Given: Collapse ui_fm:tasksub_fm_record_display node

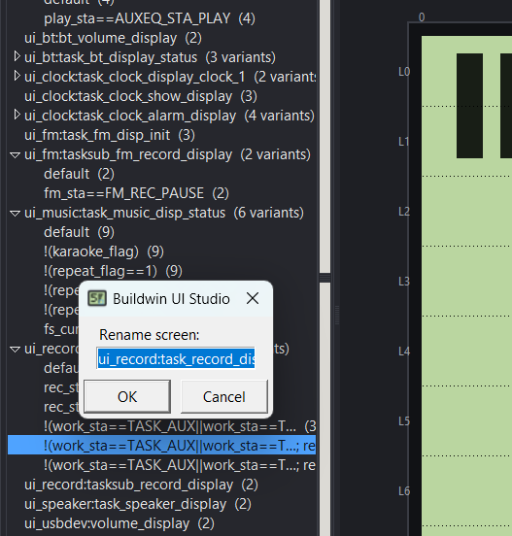Looking at the screenshot, I should pyautogui.click(x=15, y=155).
